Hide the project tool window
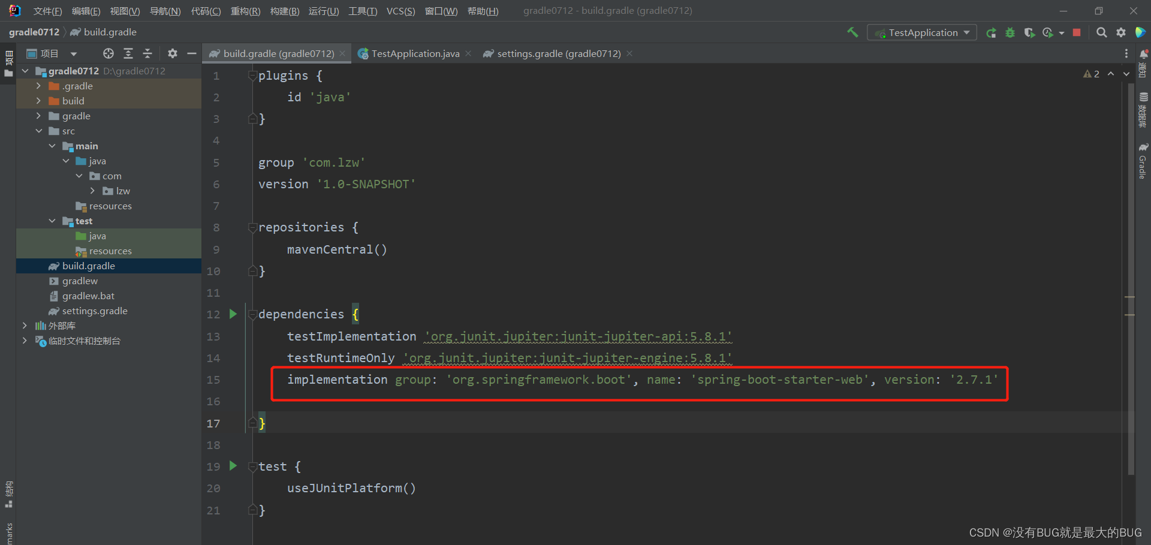The image size is (1151, 545). coord(192,54)
